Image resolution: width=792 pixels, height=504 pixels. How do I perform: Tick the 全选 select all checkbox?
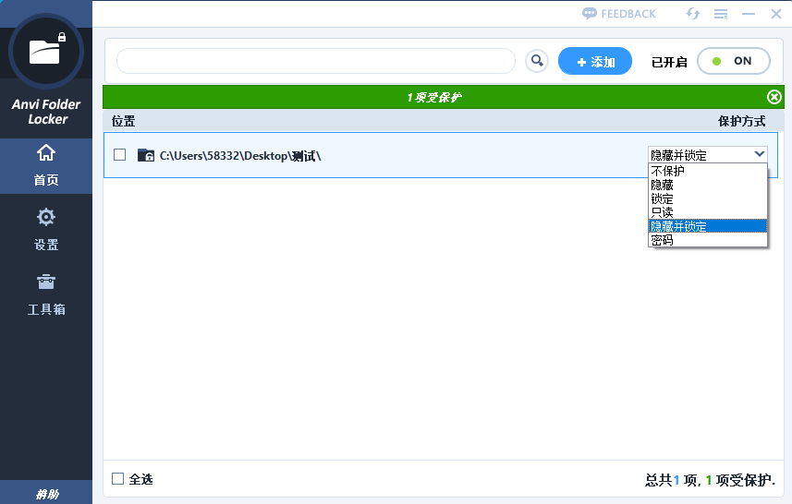(117, 478)
